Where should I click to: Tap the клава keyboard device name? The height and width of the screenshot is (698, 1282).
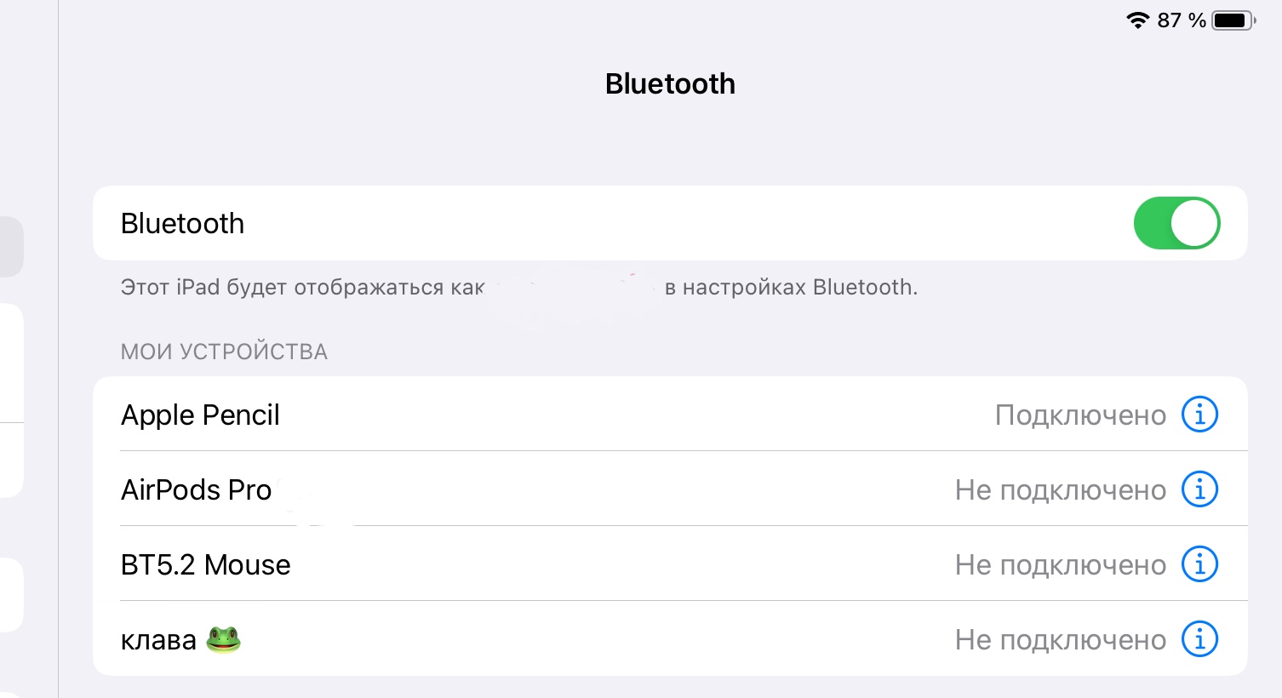tap(158, 640)
